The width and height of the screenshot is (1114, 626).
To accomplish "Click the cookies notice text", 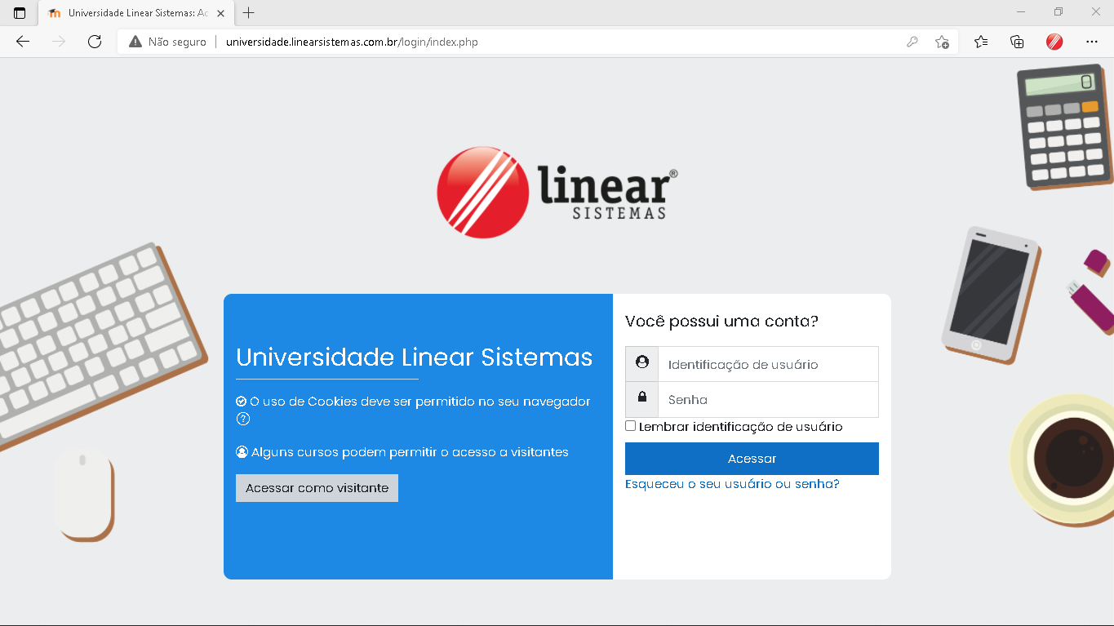I will tap(420, 402).
